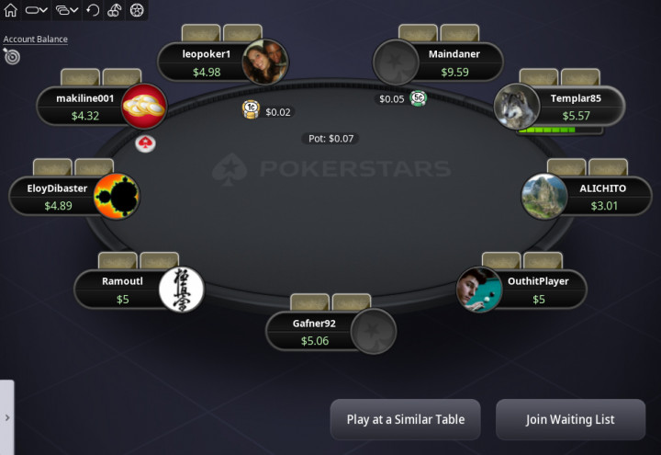Screen dimensions: 661x455
Task: Click Play at a Similar Table
Action: pyautogui.click(x=406, y=419)
